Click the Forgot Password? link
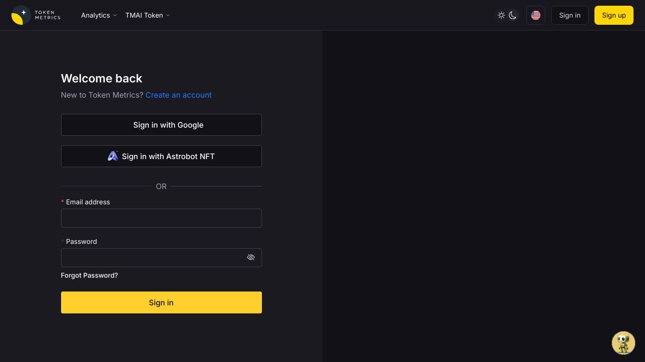 (89, 275)
